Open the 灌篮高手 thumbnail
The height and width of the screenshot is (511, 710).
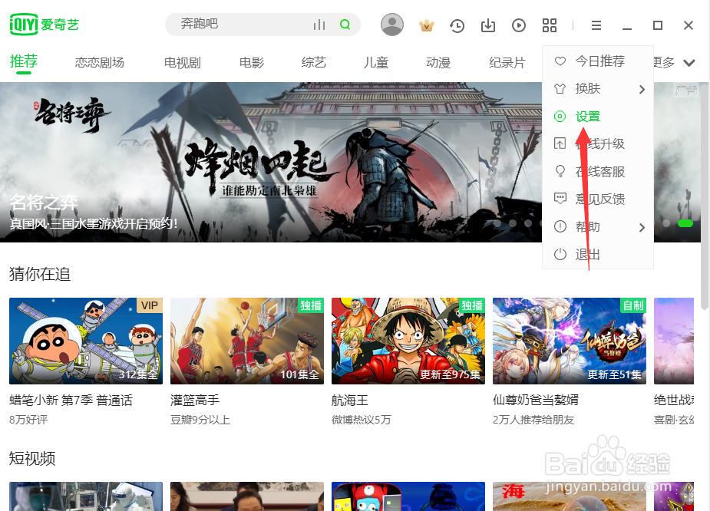tap(247, 341)
